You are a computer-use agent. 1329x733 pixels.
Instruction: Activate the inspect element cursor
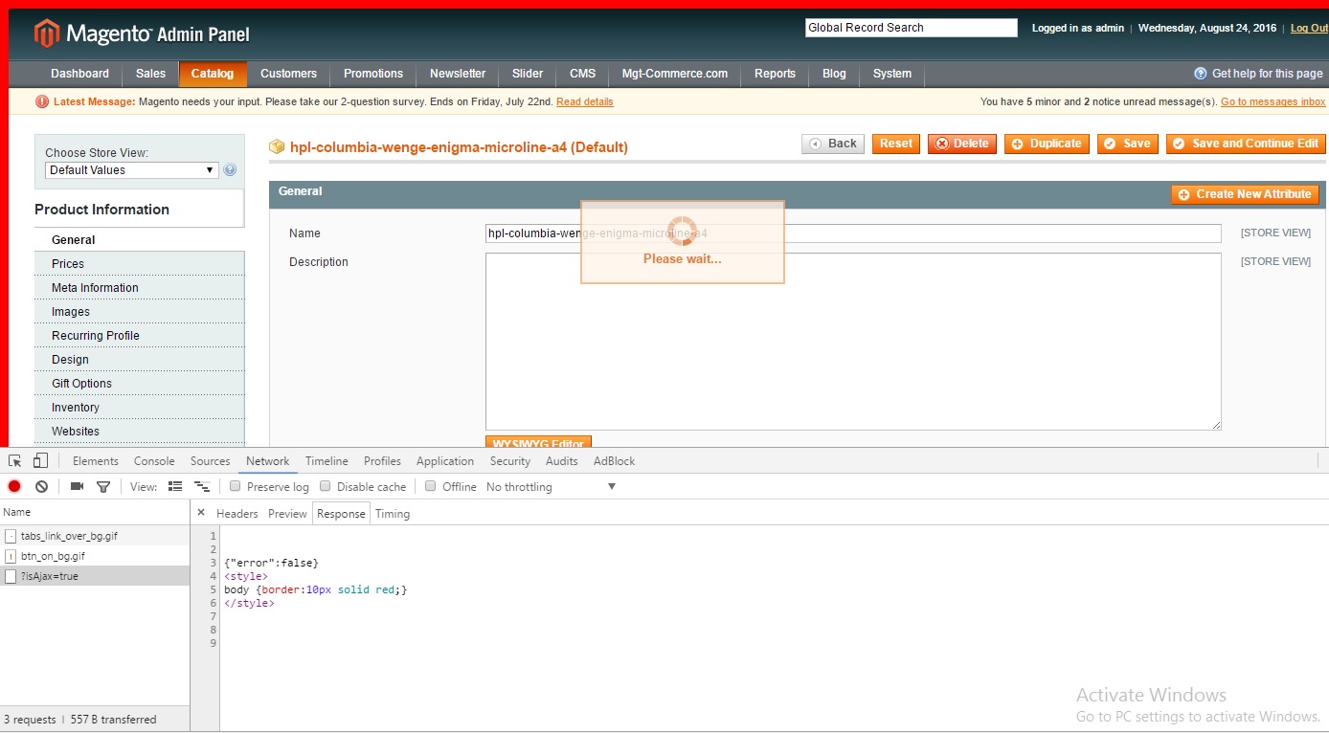pos(14,460)
